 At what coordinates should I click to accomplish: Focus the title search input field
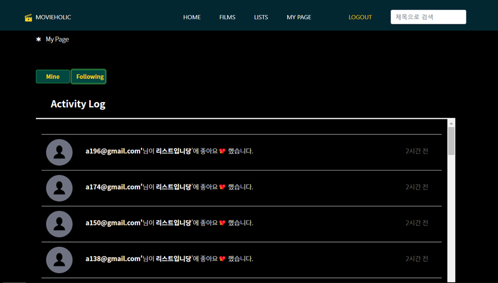tap(428, 17)
